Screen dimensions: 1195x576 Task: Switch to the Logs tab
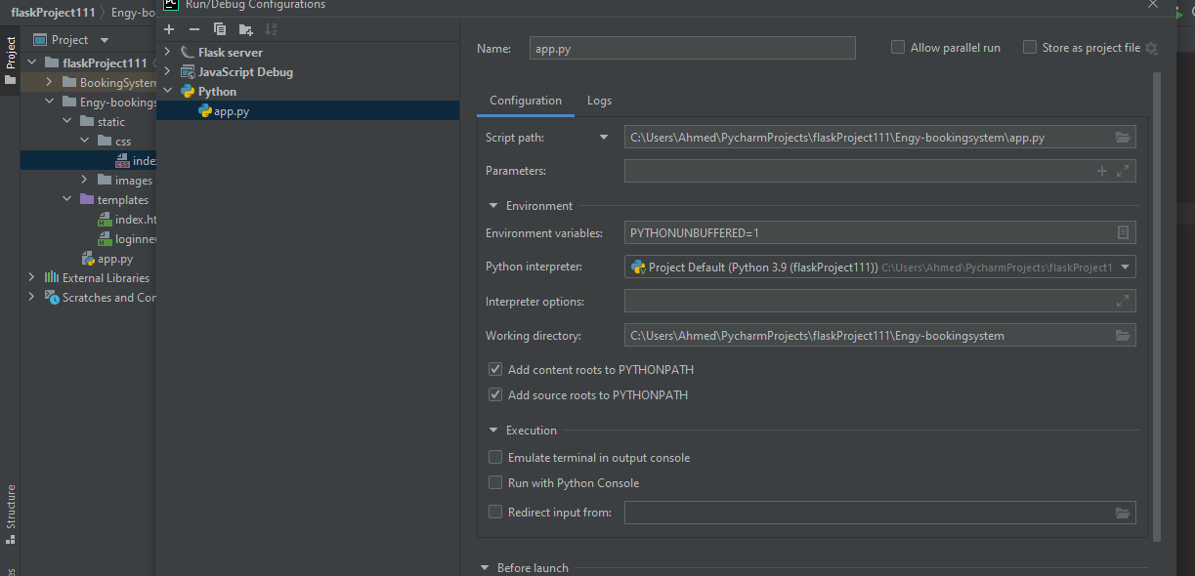click(x=599, y=101)
